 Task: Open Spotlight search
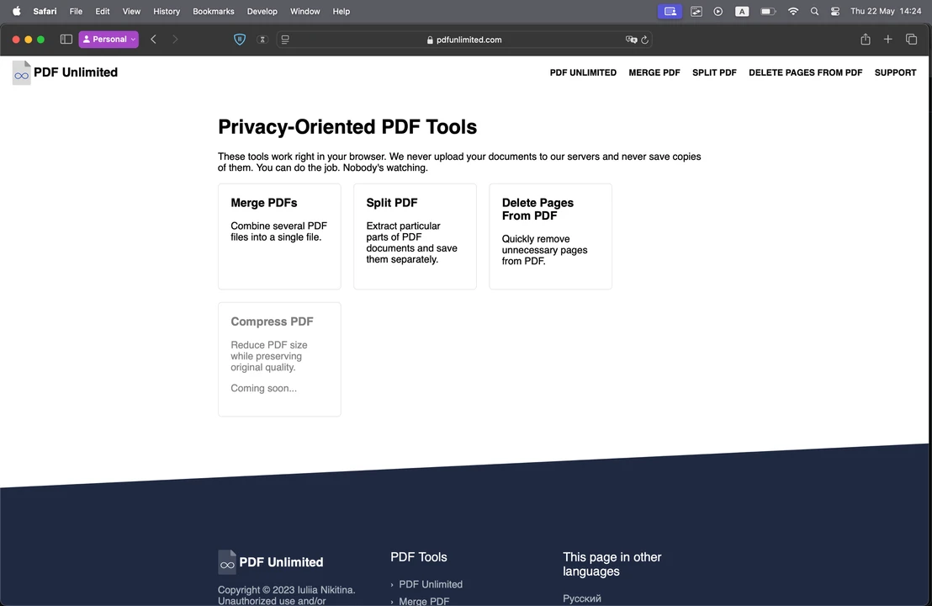click(x=814, y=11)
